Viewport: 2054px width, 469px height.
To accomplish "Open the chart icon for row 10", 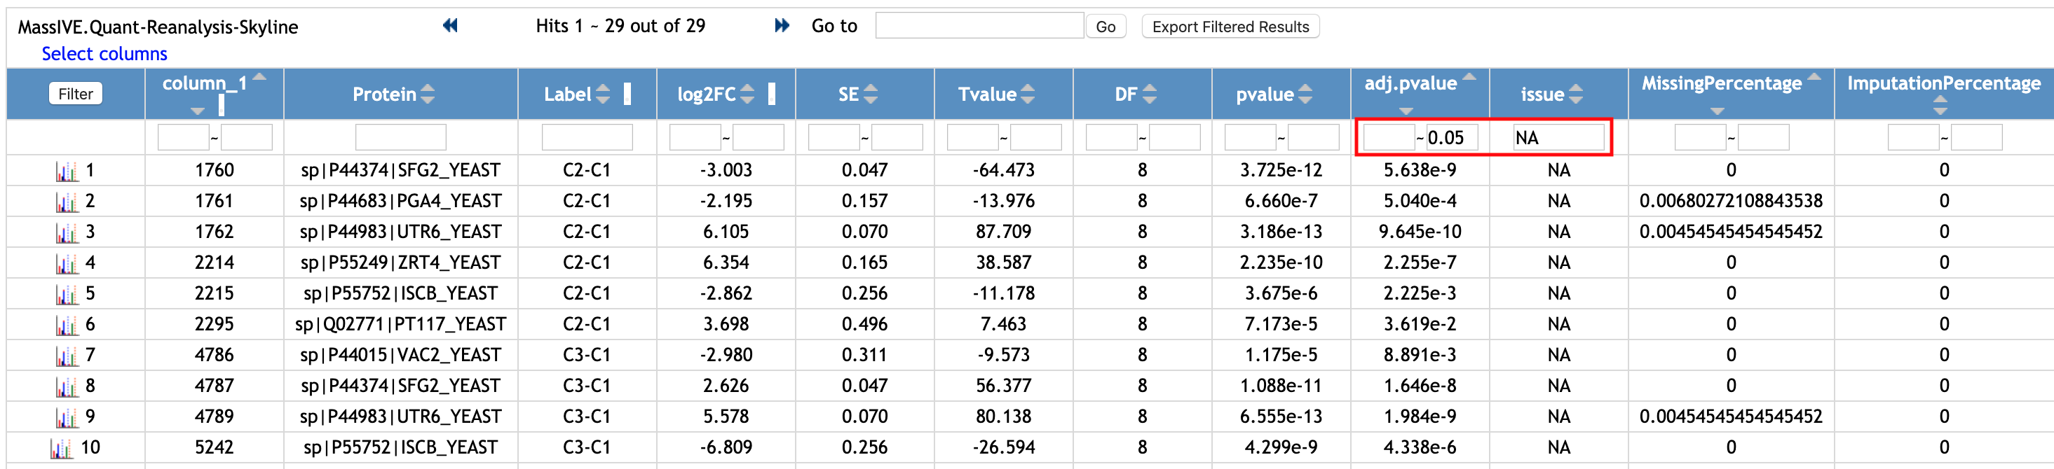I will tap(62, 448).
